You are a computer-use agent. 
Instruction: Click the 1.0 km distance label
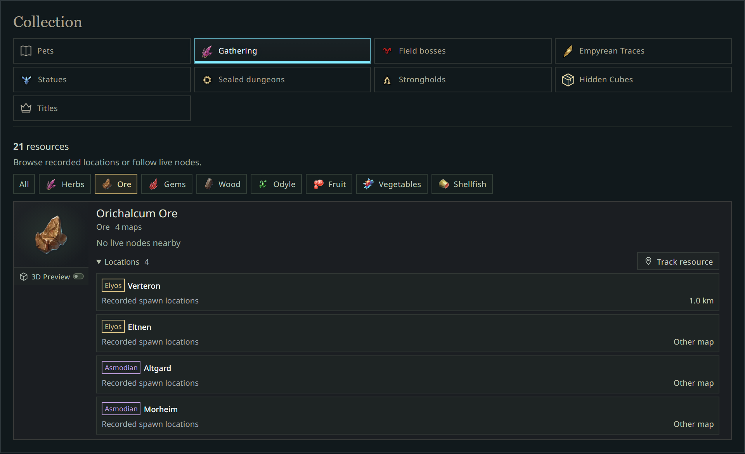coord(701,301)
